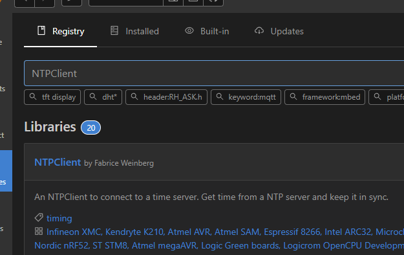Viewport: 404px width, 255px height.
Task: Open the 'Espressif 8266' platform link
Action: [x=292, y=232]
